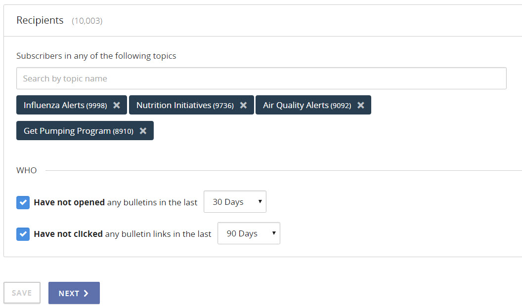Image resolution: width=522 pixels, height=306 pixels.
Task: Open the 30 Days dropdown
Action: (x=235, y=202)
